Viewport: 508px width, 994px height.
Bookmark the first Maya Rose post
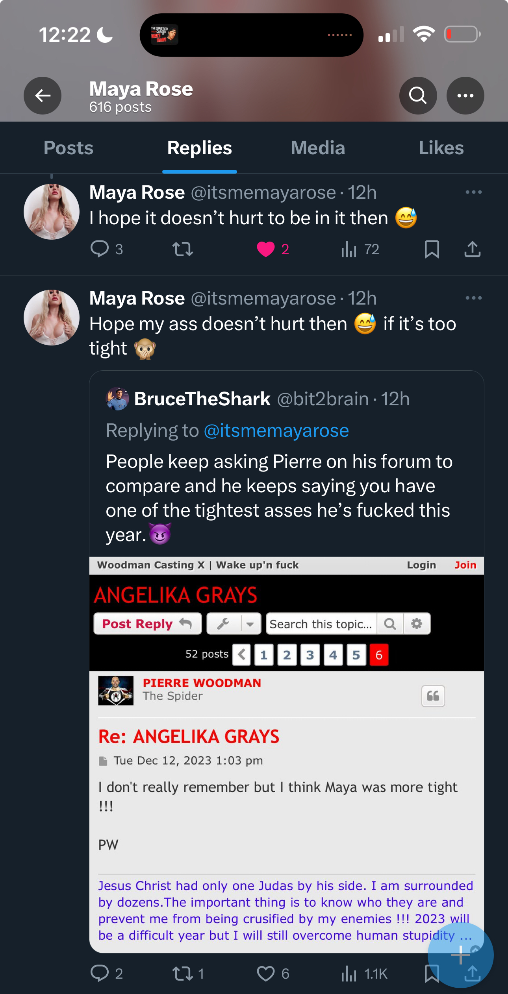pos(432,249)
